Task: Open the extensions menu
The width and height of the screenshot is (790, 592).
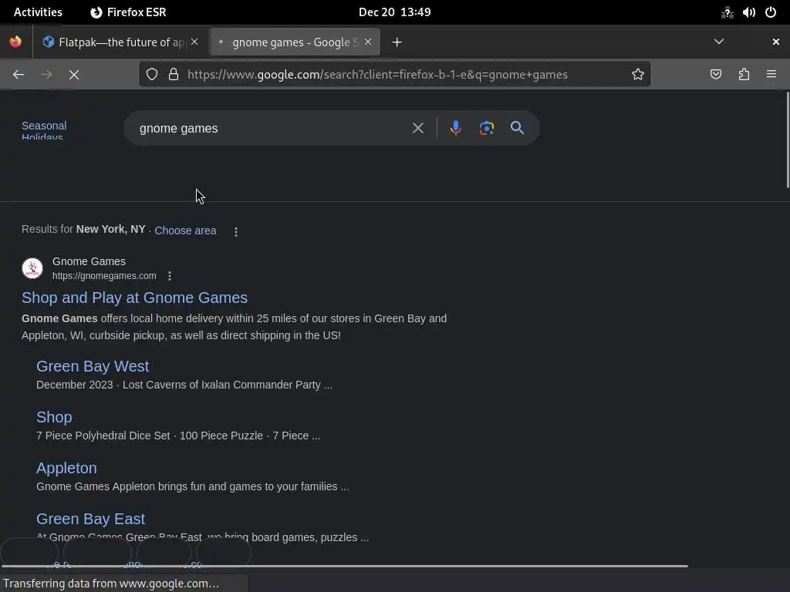Action: coord(744,75)
